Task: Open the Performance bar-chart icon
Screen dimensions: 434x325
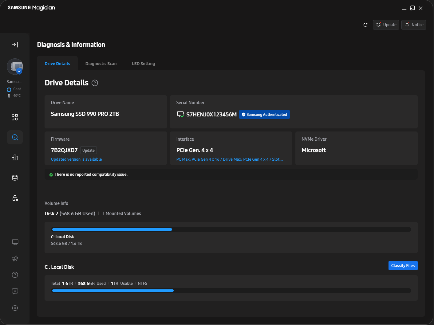Action: [15, 157]
